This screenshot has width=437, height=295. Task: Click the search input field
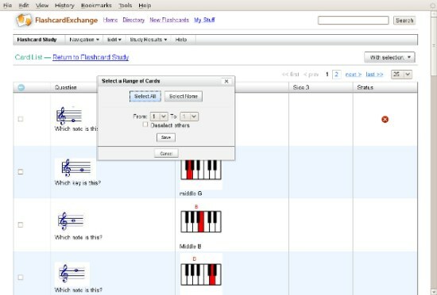click(353, 21)
